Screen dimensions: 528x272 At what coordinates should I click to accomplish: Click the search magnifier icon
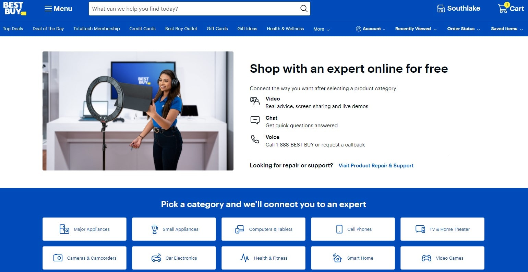(304, 9)
